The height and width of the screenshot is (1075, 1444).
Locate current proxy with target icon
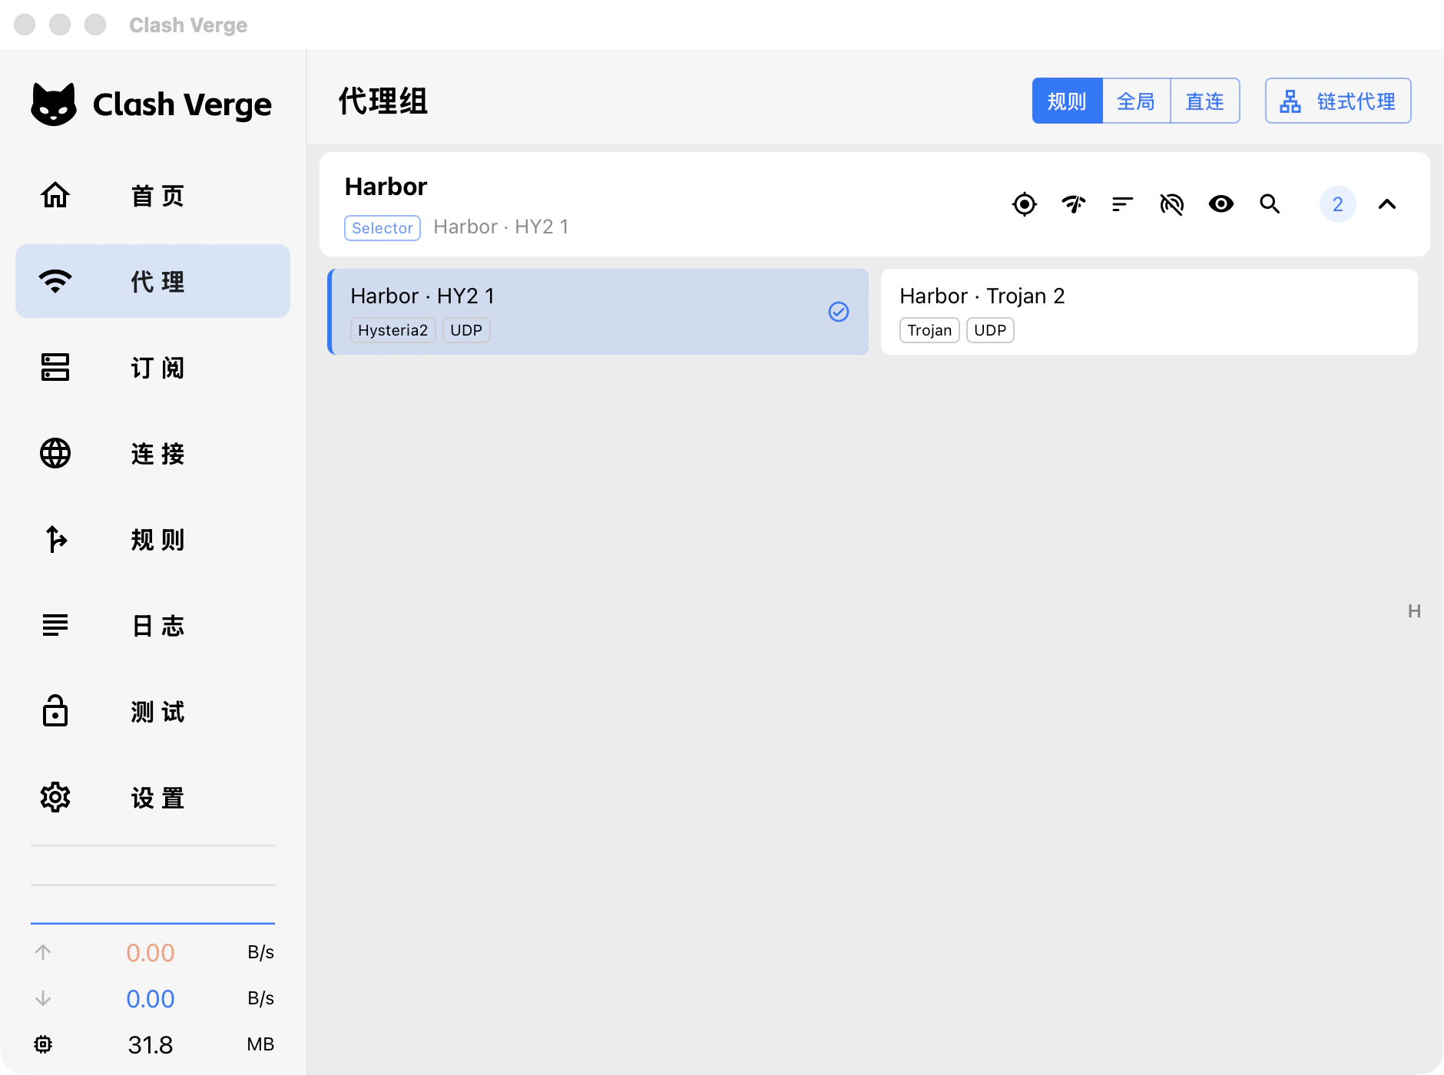pyautogui.click(x=1025, y=204)
